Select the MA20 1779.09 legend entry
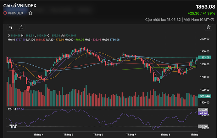The image size is (217, 138). pyautogui.click(x=55, y=39)
